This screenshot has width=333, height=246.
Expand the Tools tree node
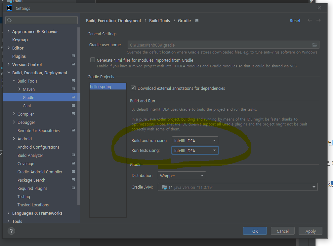[9, 221]
